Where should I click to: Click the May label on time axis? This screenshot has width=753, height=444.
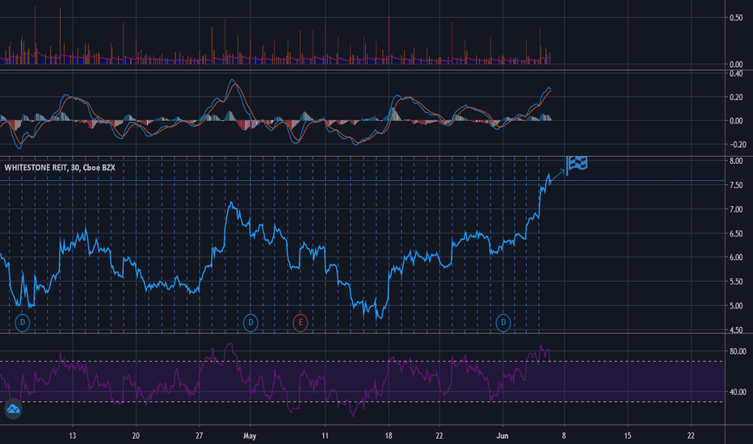250,436
